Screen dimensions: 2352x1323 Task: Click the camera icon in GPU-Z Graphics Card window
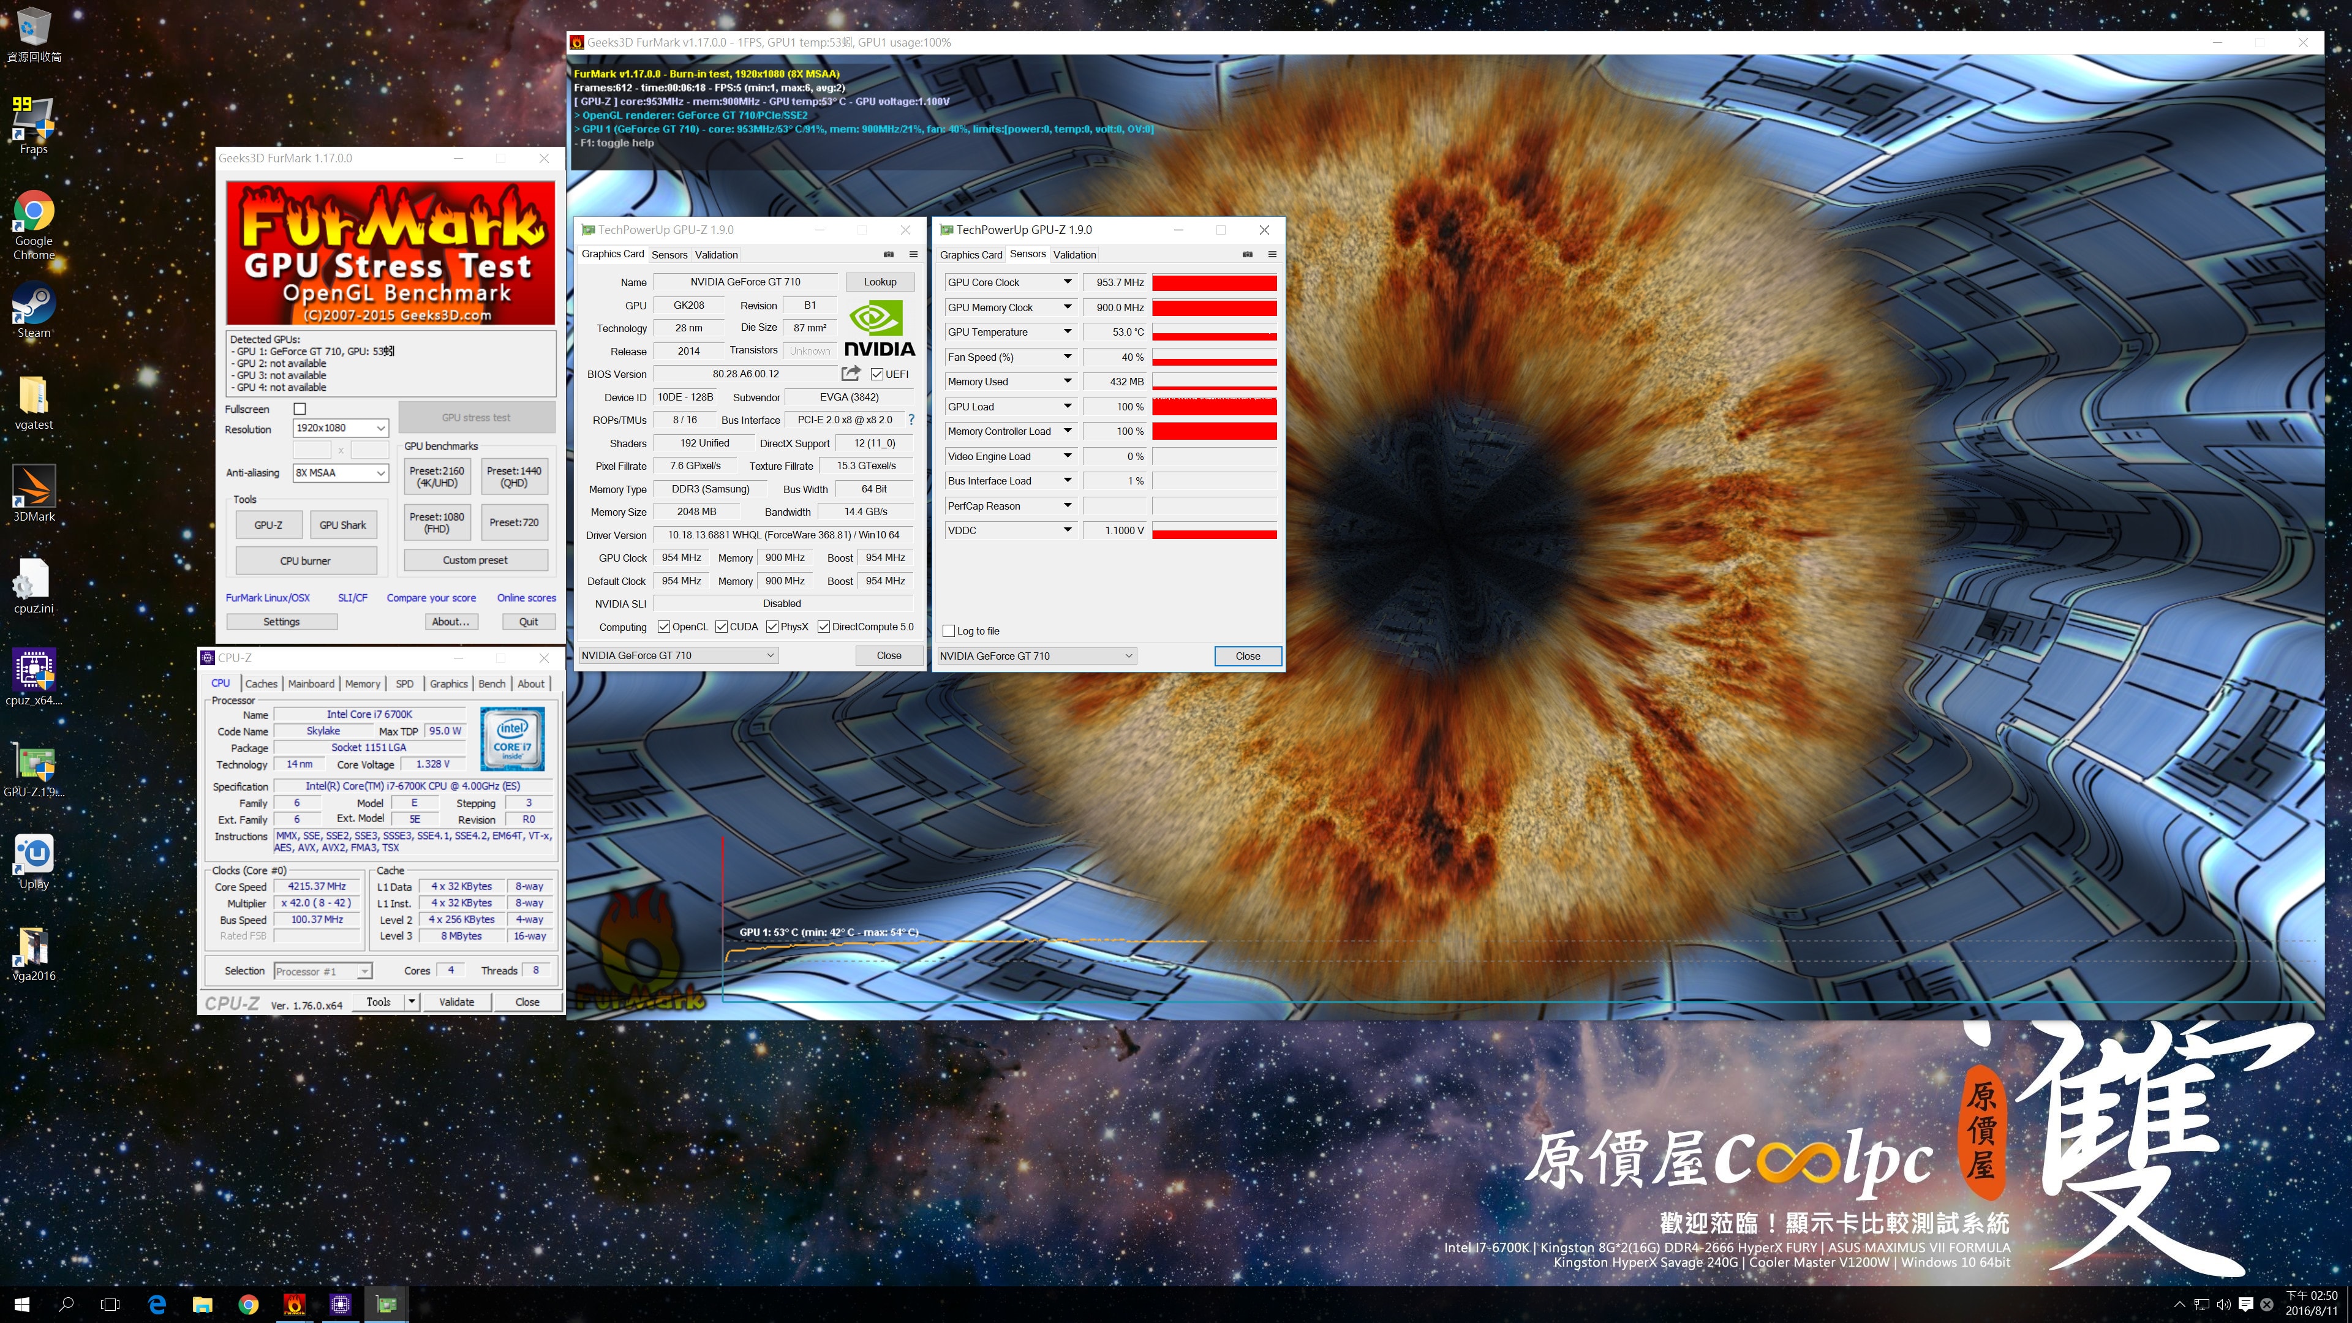888,255
